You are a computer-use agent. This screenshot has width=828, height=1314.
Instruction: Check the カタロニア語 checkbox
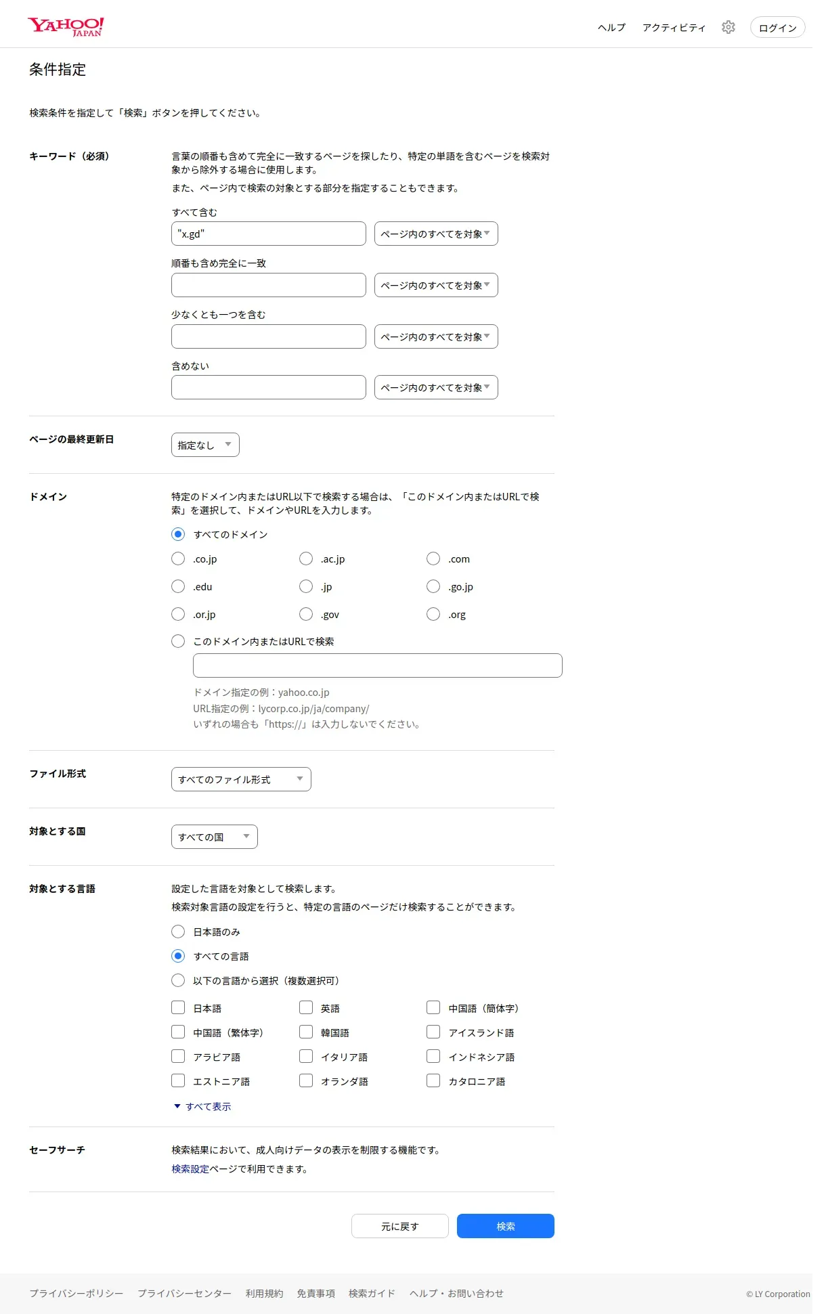433,1080
